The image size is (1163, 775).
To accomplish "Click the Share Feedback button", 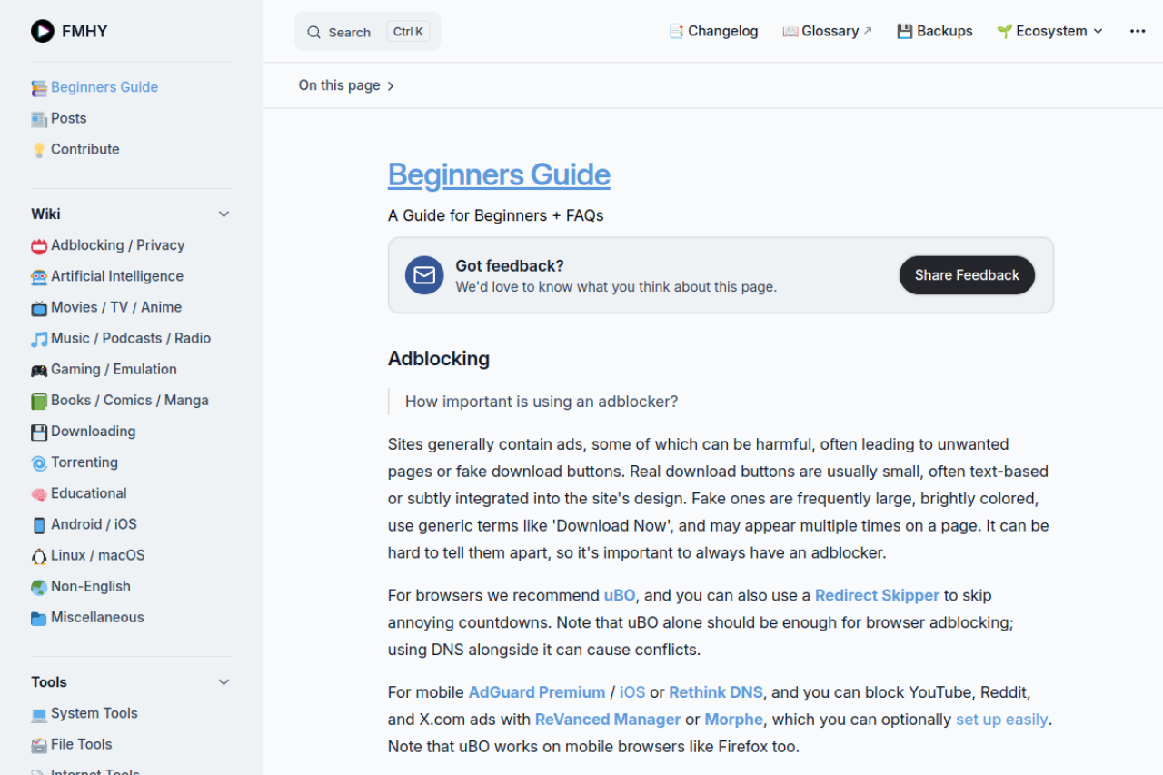I will pos(967,274).
